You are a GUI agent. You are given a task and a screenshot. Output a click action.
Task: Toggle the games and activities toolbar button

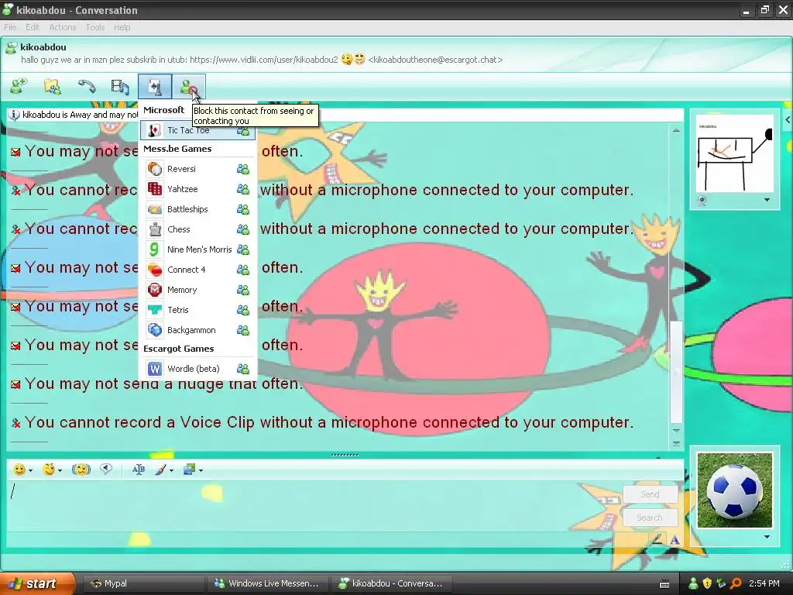coord(155,87)
